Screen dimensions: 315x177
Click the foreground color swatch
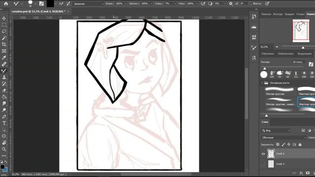2,167
